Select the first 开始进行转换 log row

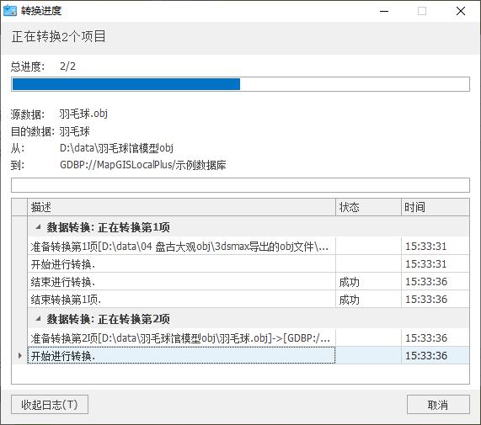tap(249, 263)
